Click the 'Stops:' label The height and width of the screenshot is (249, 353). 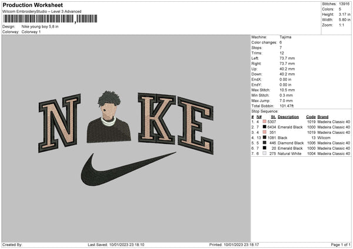click(257, 48)
